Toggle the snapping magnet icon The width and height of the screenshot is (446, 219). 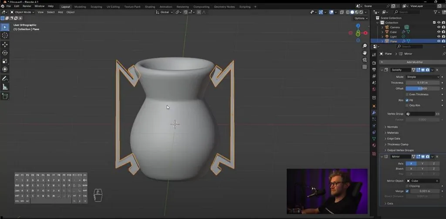[x=186, y=12]
